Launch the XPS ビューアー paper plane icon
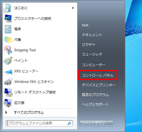This screenshot has height=132, width=142. click(x=8, y=71)
